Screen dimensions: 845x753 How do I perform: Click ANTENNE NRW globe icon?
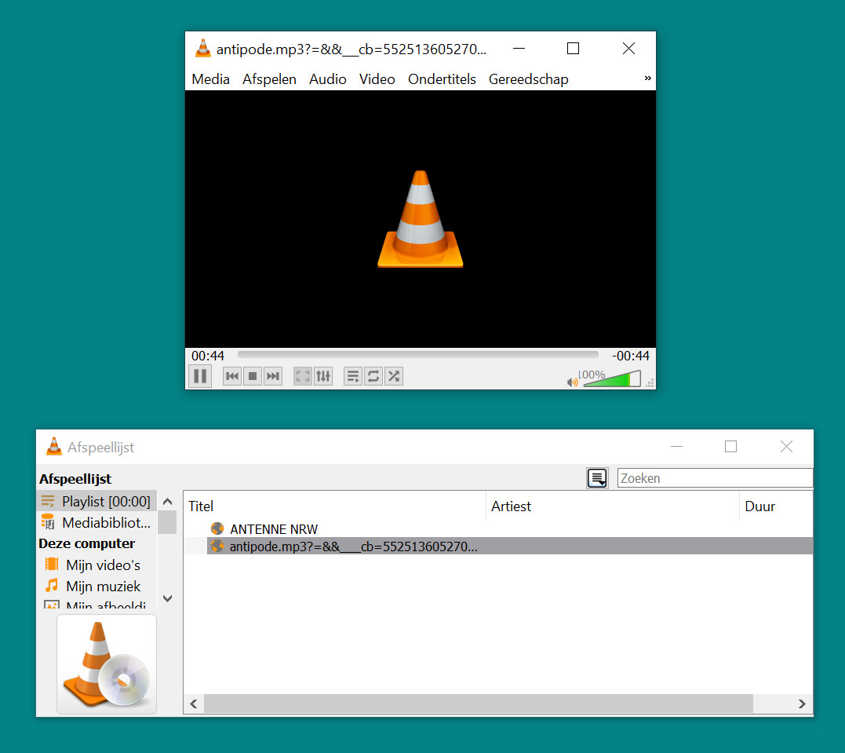(217, 528)
